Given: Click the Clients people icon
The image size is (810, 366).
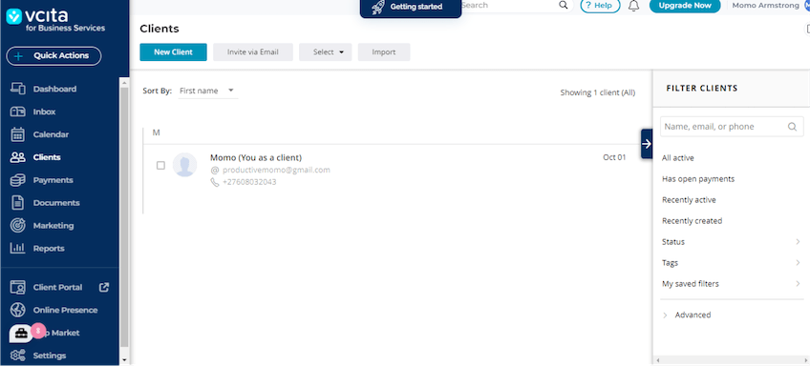Looking at the screenshot, I should tap(18, 157).
